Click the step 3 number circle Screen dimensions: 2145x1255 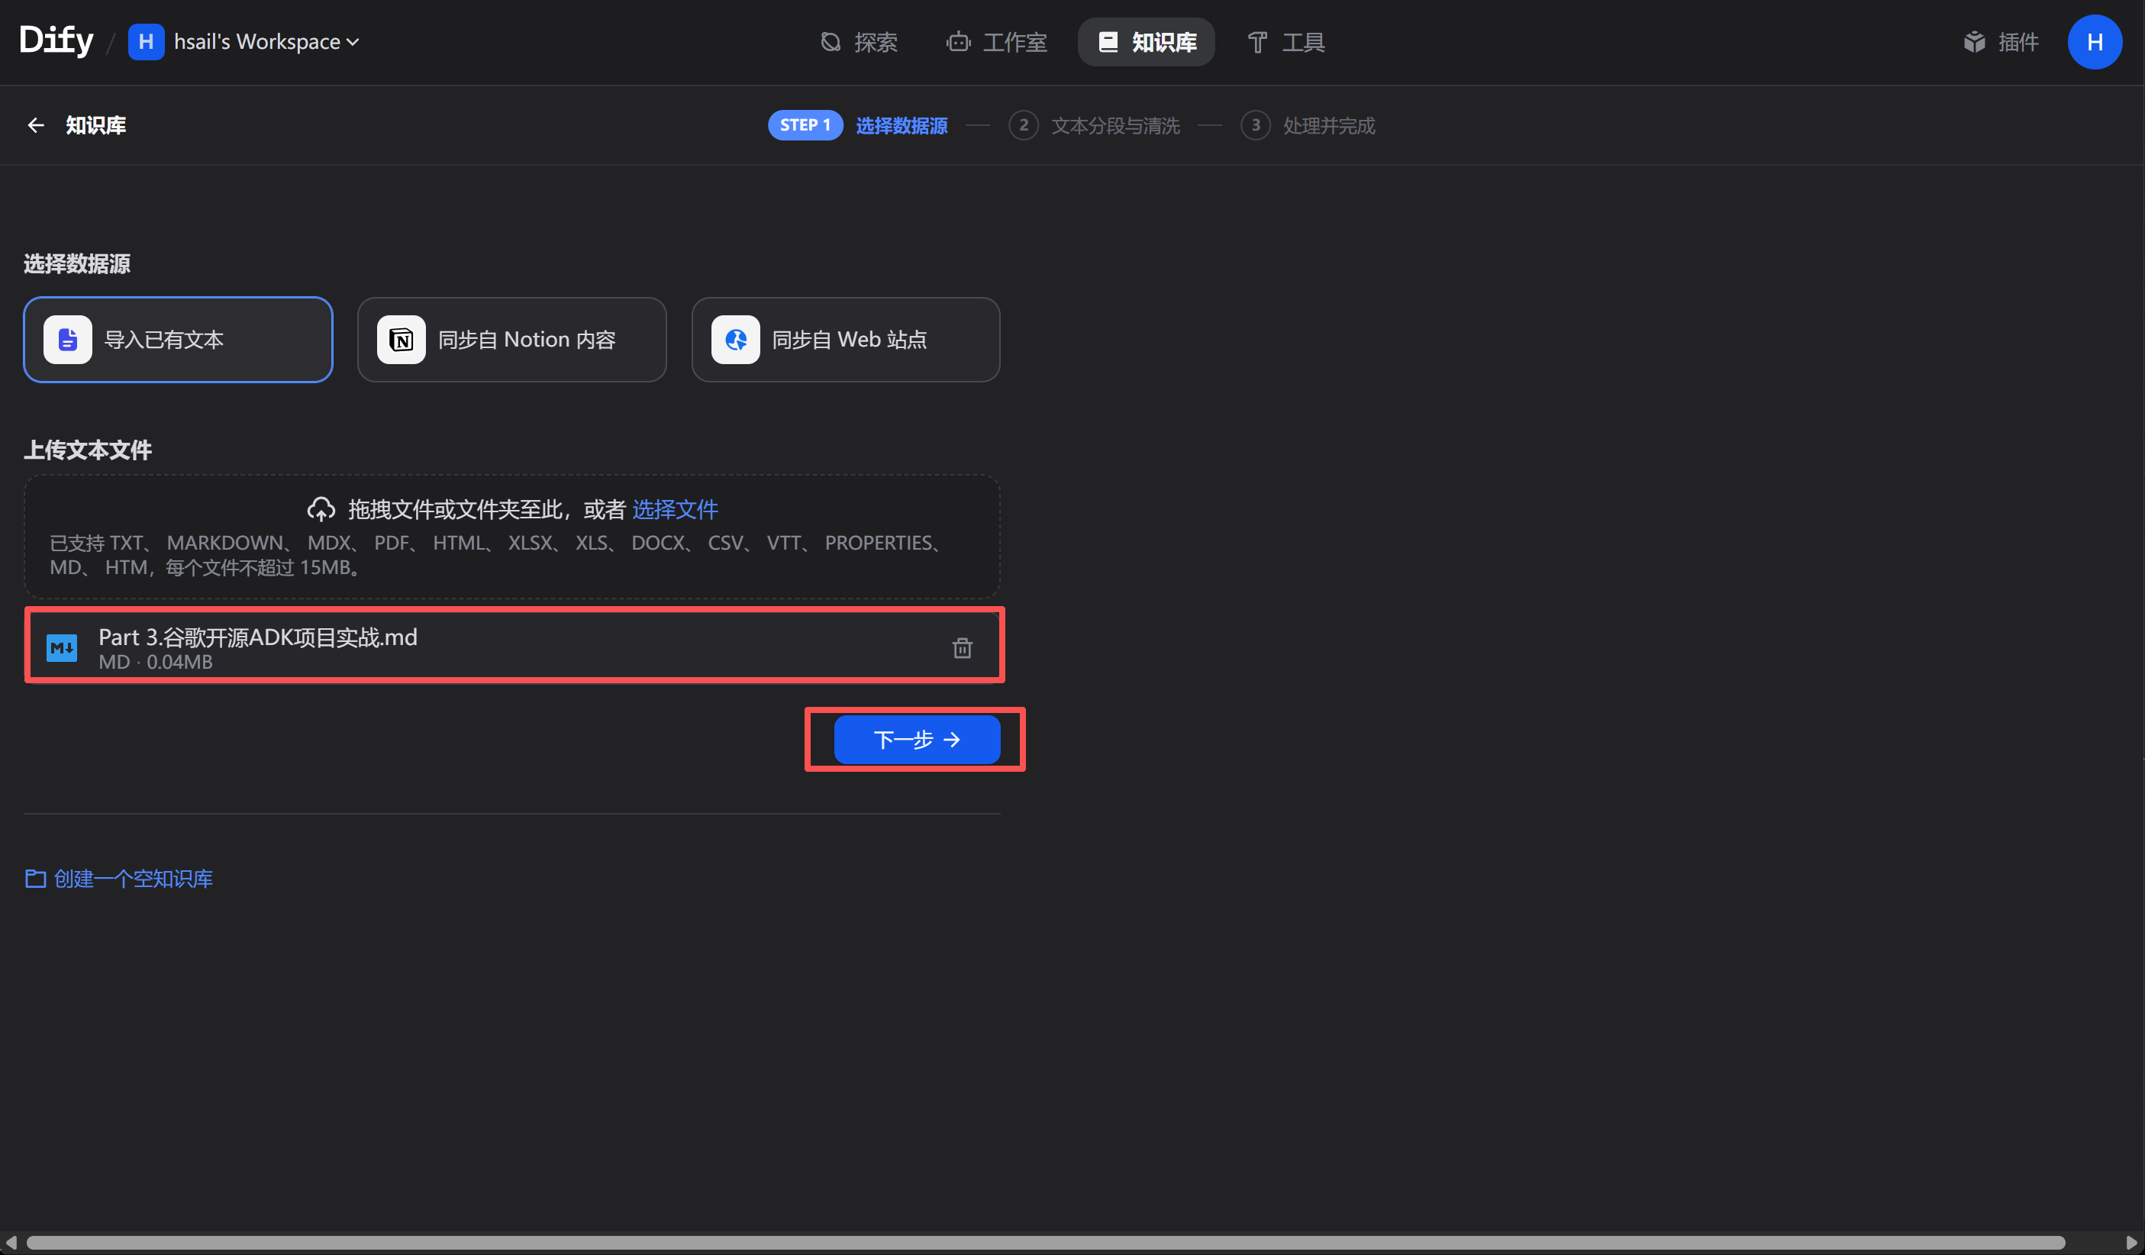(x=1255, y=125)
